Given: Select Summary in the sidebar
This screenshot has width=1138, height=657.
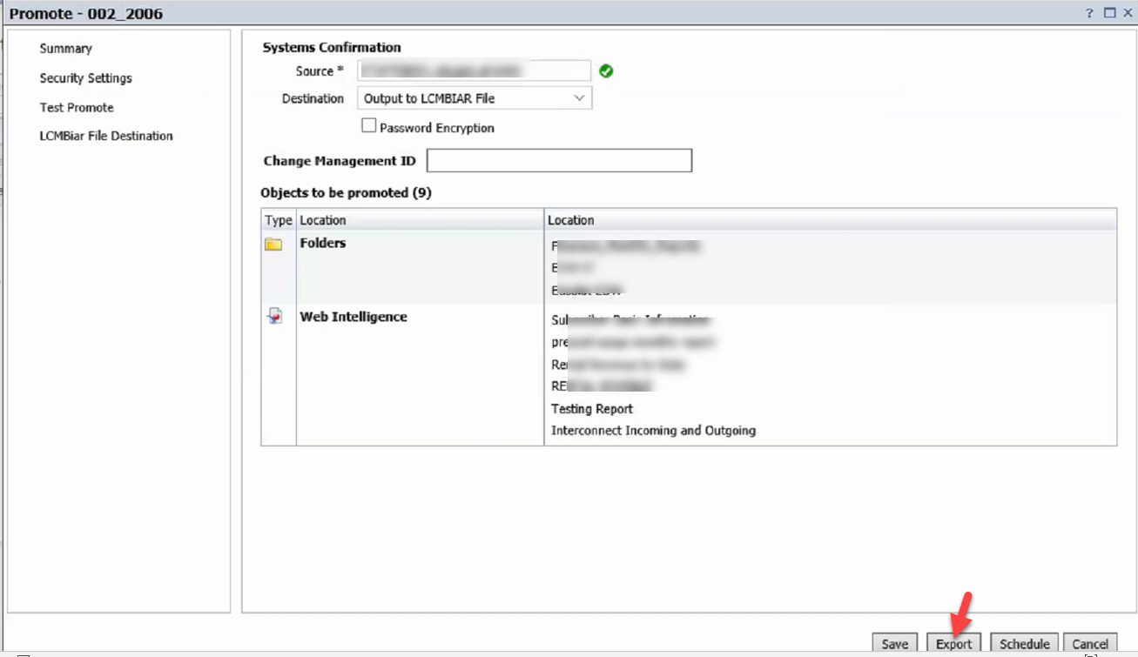Looking at the screenshot, I should [x=64, y=49].
